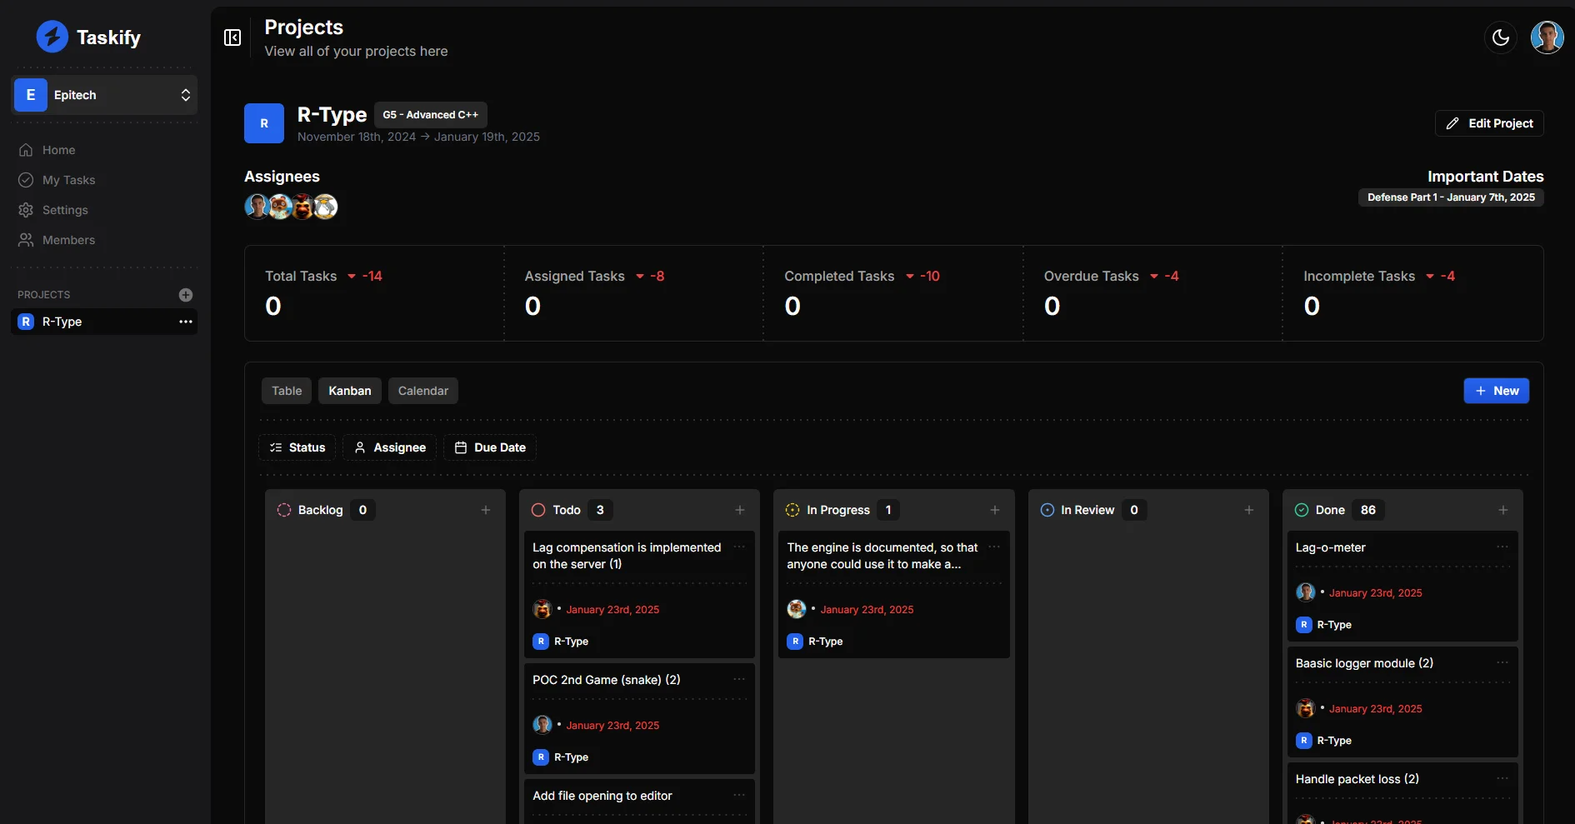Open options for the Lag-o-meter card

(1502, 547)
